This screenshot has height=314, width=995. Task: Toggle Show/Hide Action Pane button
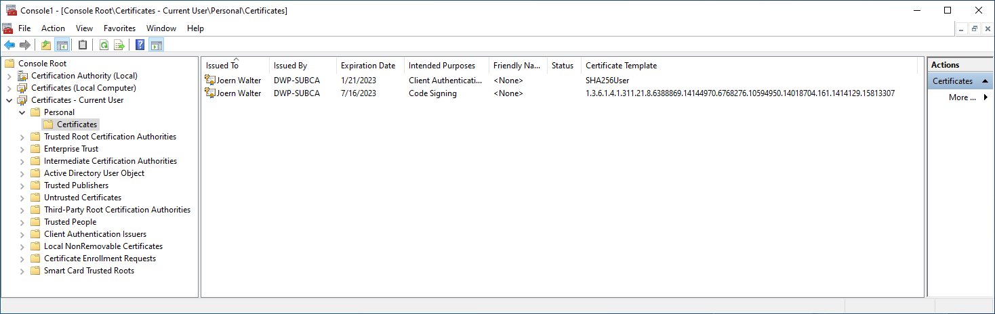click(x=156, y=45)
